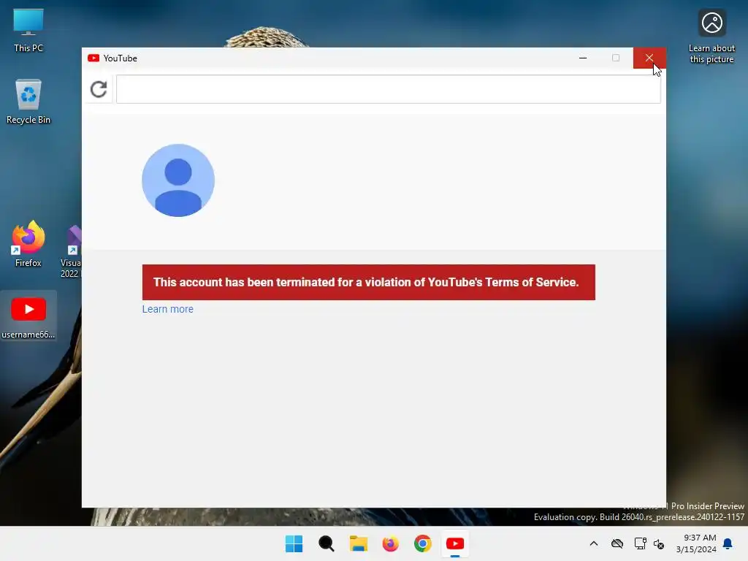Click the maximize button of YouTube window

pos(616,58)
